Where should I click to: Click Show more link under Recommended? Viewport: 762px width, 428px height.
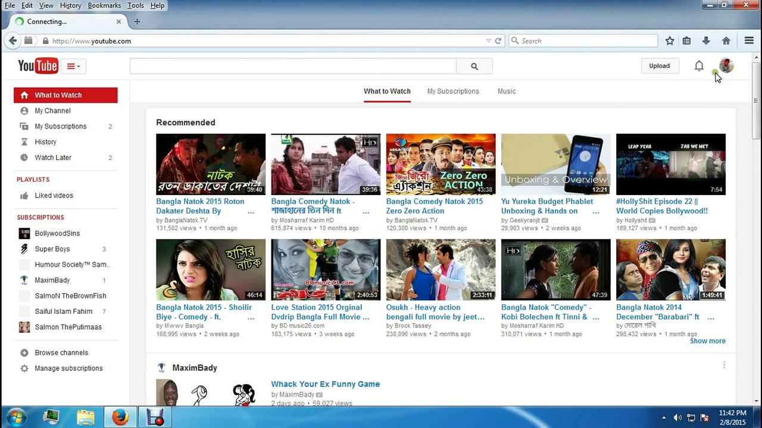(707, 341)
